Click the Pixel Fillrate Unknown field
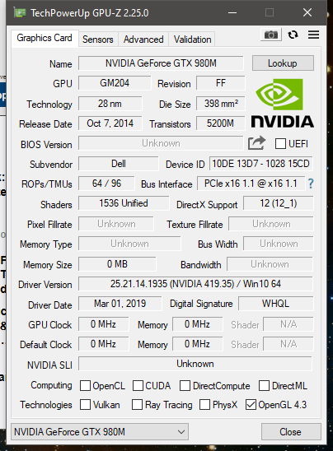Screen dimensions: 333x451 [116, 224]
